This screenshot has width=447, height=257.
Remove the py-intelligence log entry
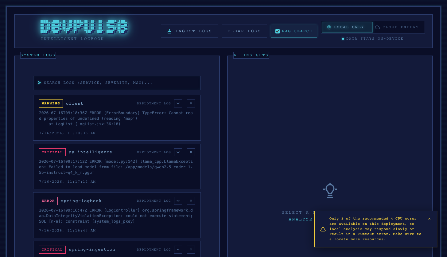click(191, 152)
